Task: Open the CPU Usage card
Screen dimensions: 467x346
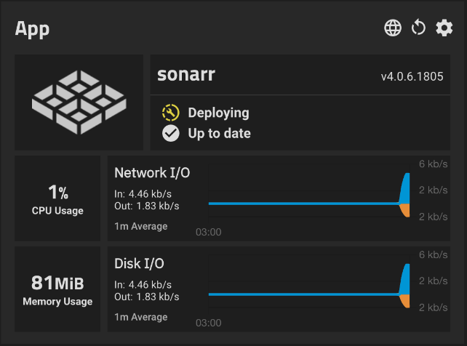Action: (57, 198)
